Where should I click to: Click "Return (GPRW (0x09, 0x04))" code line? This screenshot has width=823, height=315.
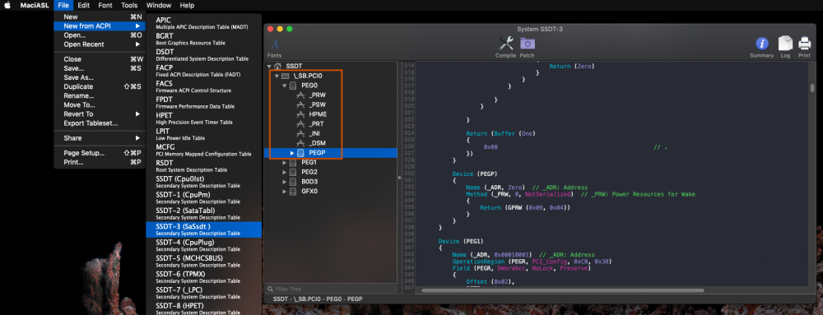(x=525, y=207)
